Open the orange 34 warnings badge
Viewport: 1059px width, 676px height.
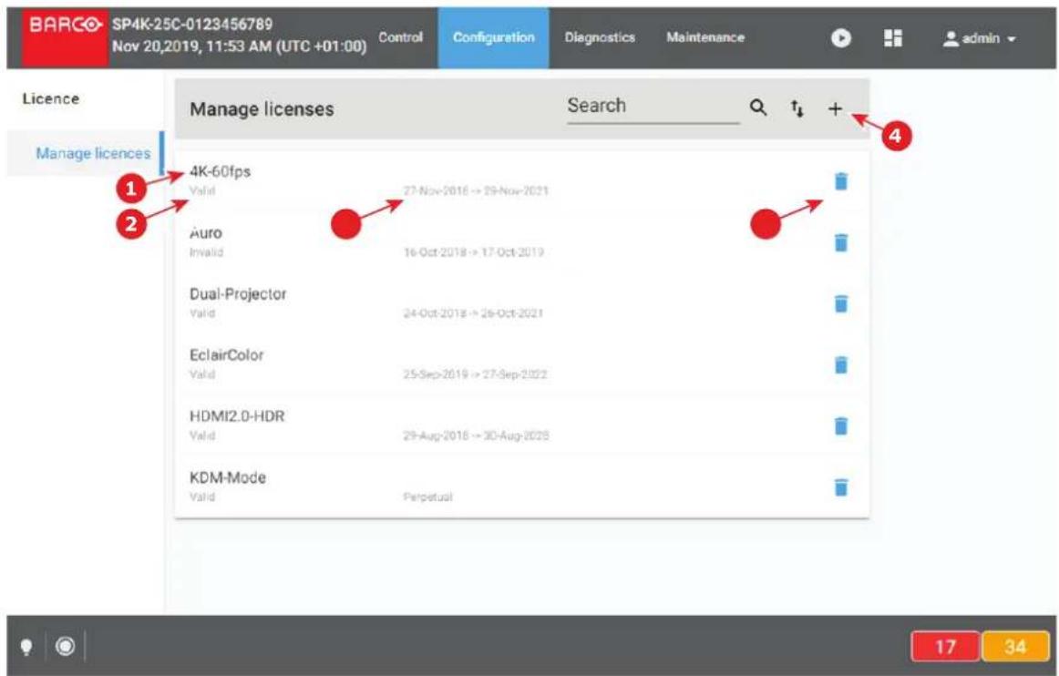(1015, 647)
